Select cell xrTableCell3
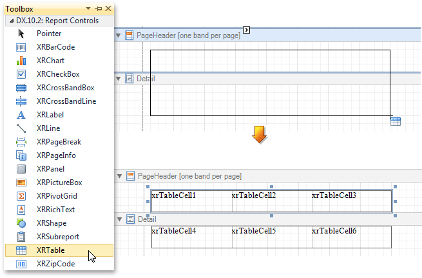The height and width of the screenshot is (278, 422). (352, 201)
